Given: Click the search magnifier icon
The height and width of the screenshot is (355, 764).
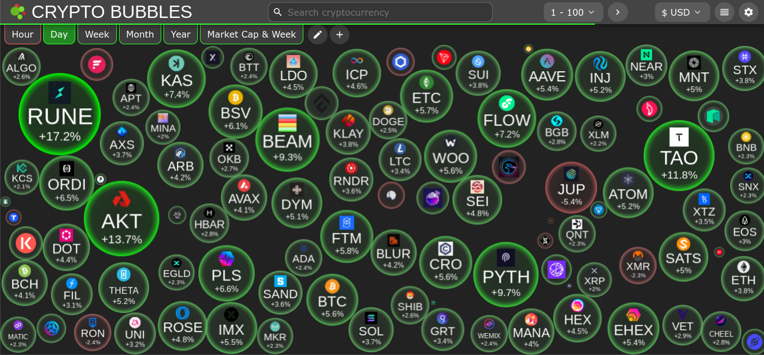Looking at the screenshot, I should point(278,12).
